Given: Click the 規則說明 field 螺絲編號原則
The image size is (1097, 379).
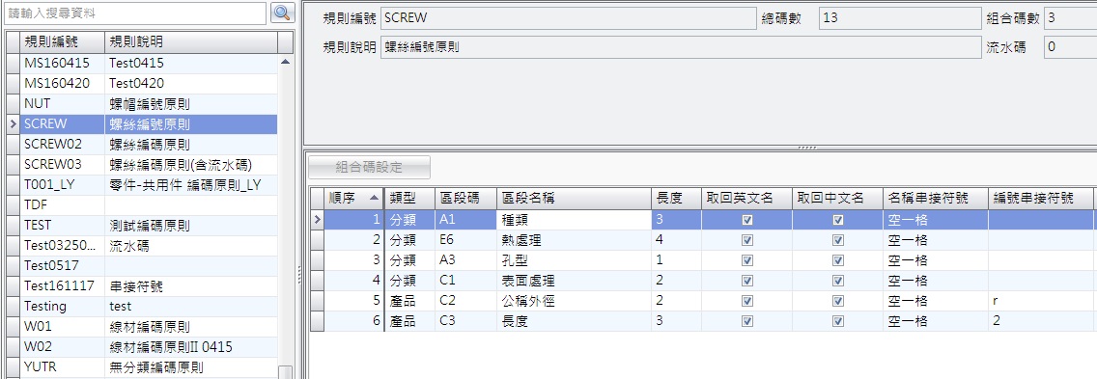Looking at the screenshot, I should 681,47.
